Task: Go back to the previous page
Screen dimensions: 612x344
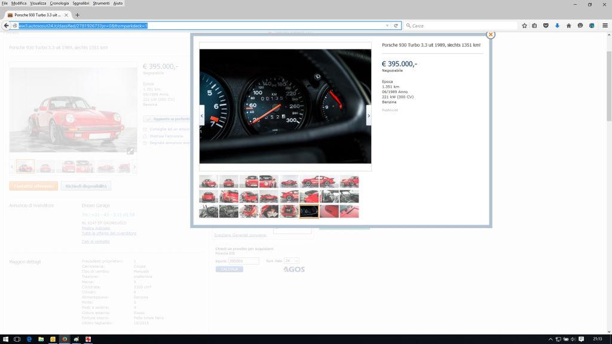Action: click(6, 26)
